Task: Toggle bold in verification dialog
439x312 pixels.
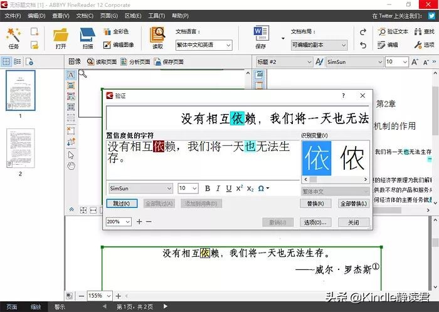Action: [208, 189]
